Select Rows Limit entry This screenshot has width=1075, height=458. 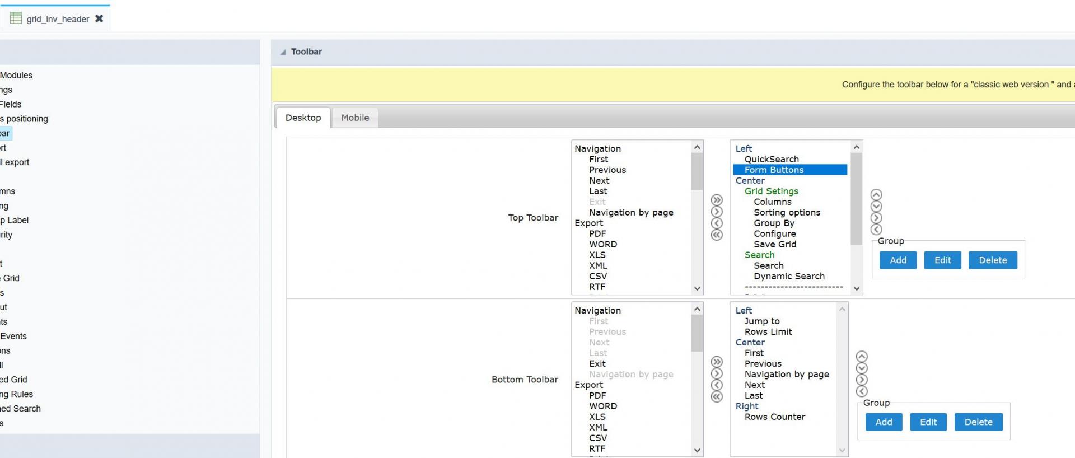pyautogui.click(x=768, y=331)
